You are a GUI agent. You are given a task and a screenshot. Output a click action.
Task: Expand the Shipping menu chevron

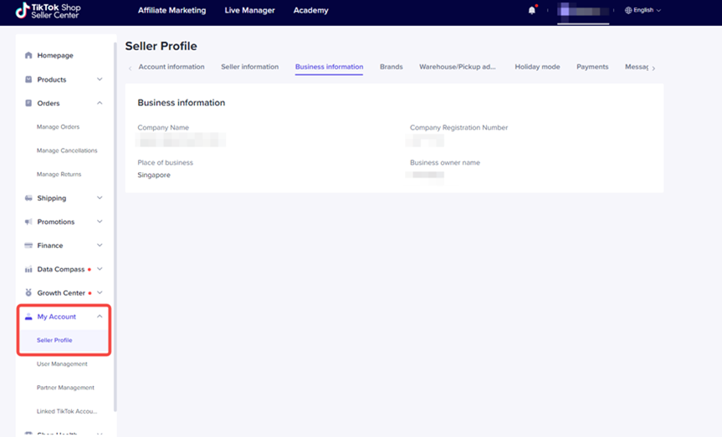point(100,198)
